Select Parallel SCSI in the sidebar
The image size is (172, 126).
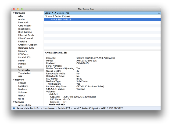click(25, 57)
